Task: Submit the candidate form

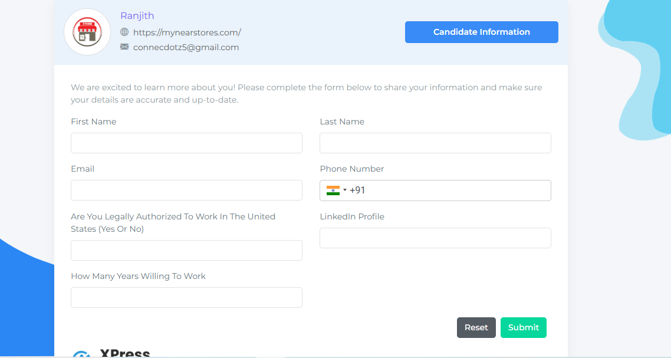Action: pos(523,328)
